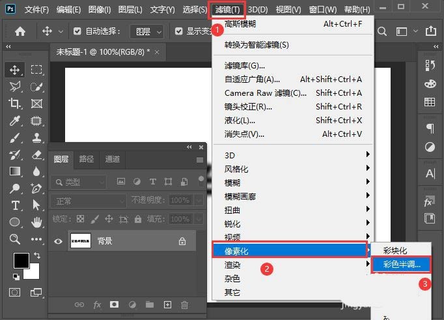Select the Eraser tool
Viewport: 444px width, 320px height.
click(x=36, y=155)
